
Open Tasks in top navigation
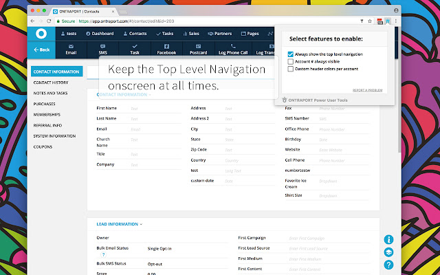coord(165,34)
